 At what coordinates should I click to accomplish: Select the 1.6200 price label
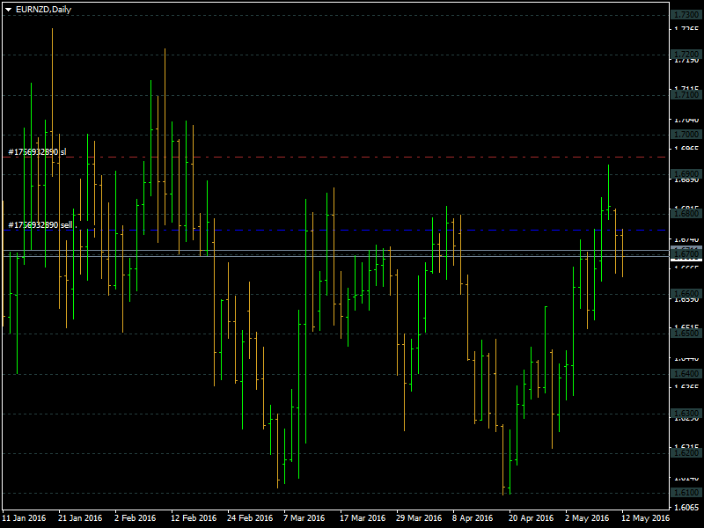(x=686, y=452)
